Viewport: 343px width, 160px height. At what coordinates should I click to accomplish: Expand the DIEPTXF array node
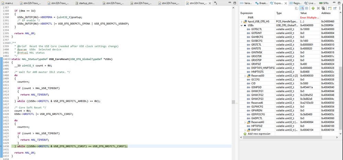coord(245,130)
